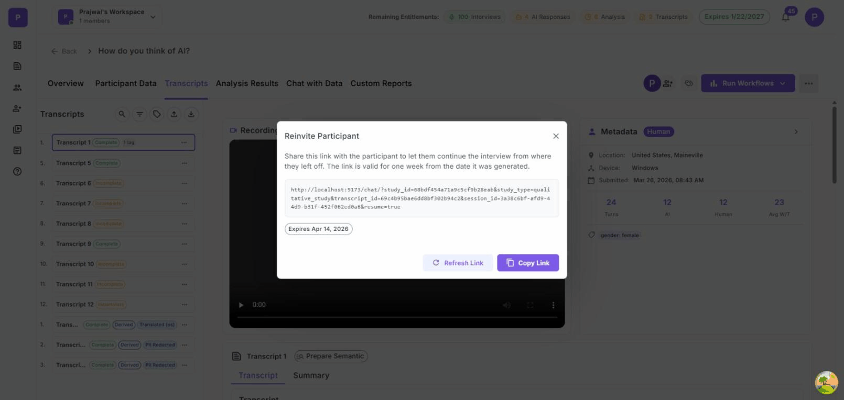
Task: Select Transcript 1 in the list
Action: [123, 142]
